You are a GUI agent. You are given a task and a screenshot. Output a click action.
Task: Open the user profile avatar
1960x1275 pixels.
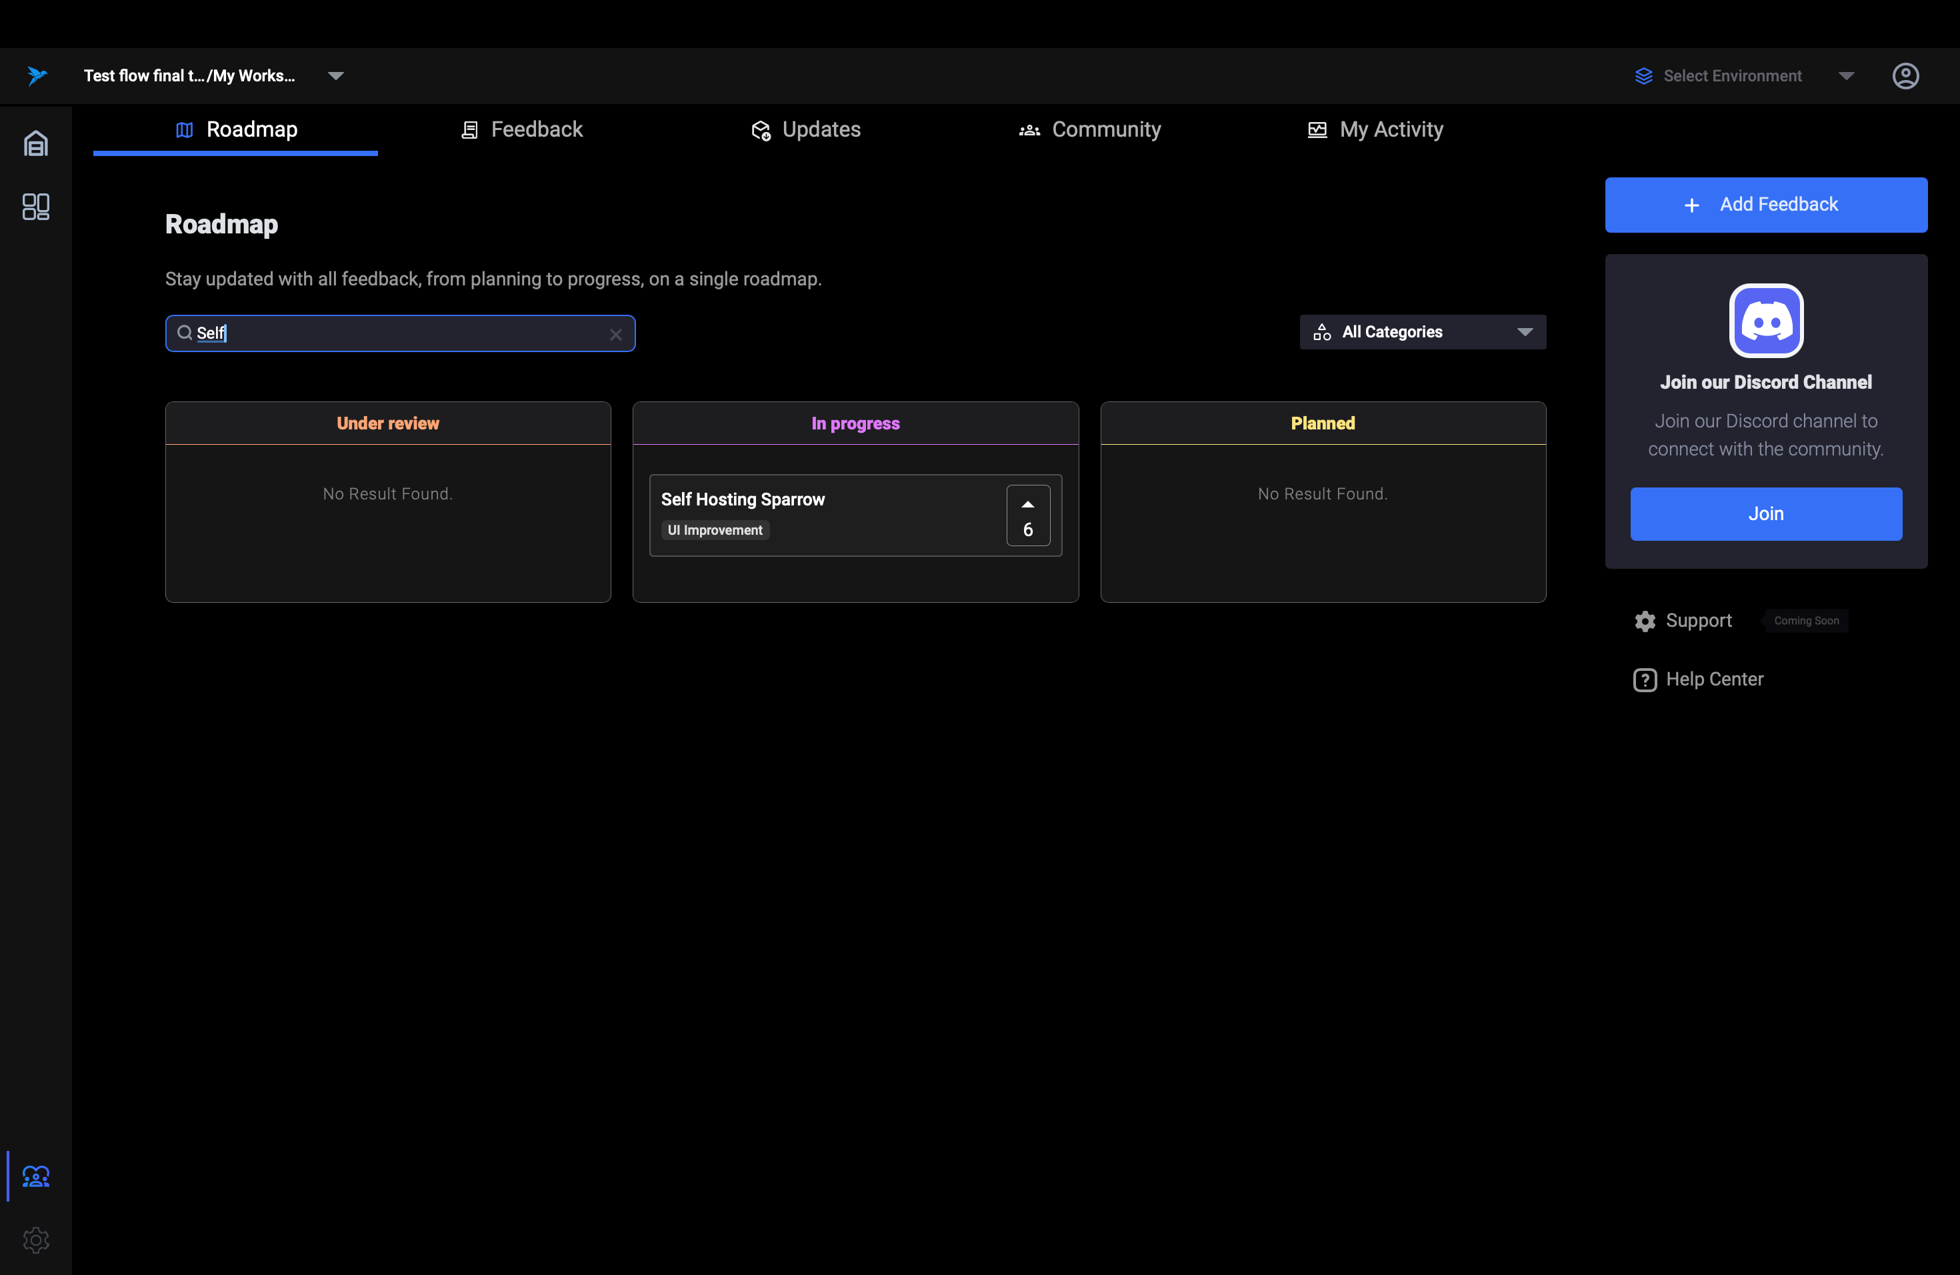tap(1905, 76)
